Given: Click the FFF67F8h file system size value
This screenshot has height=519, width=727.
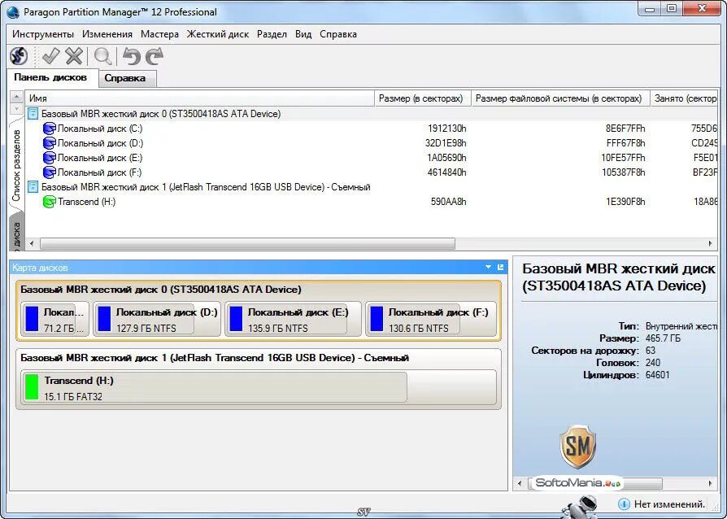Looking at the screenshot, I should (625, 143).
